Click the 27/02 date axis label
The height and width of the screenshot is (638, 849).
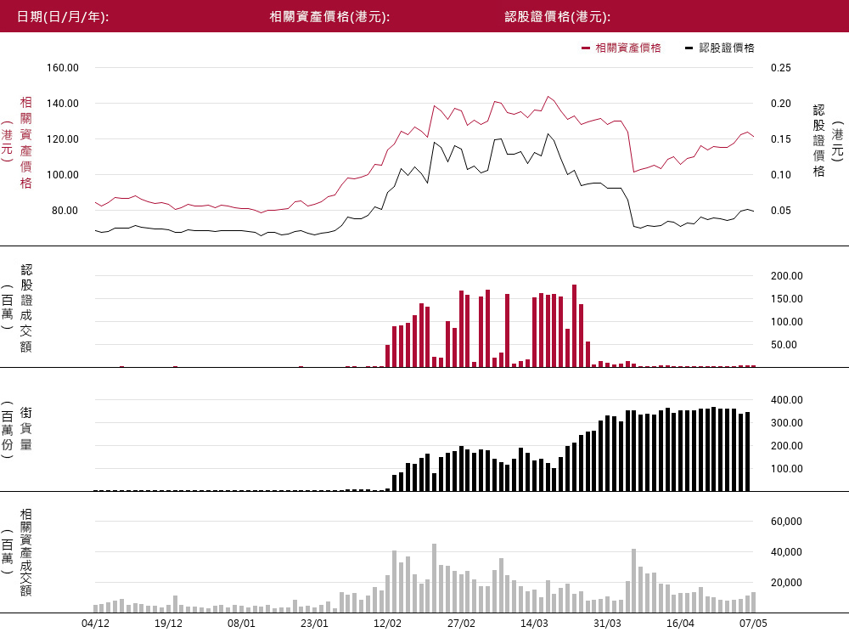pyautogui.click(x=461, y=624)
